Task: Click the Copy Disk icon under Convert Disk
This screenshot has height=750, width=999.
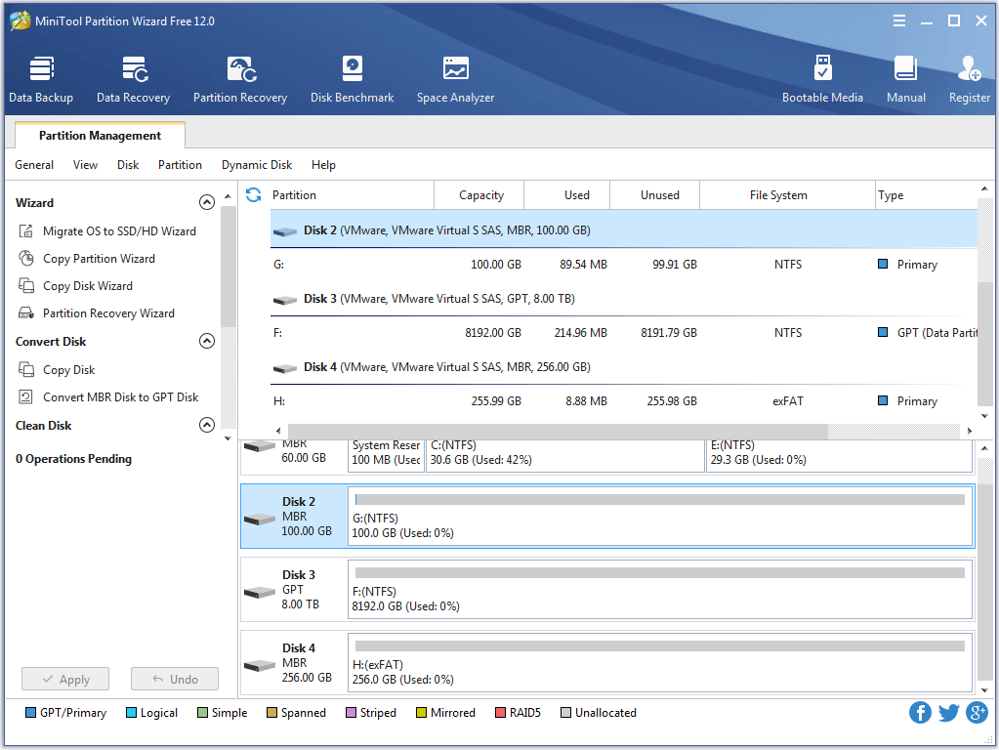Action: pos(26,369)
